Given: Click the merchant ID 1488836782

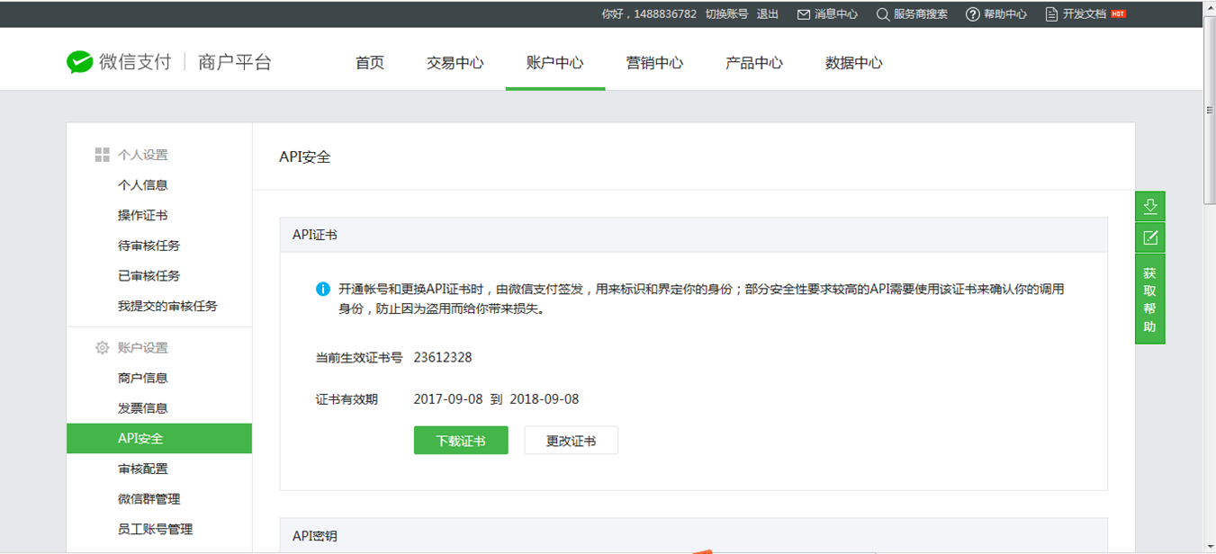Looking at the screenshot, I should click(665, 14).
